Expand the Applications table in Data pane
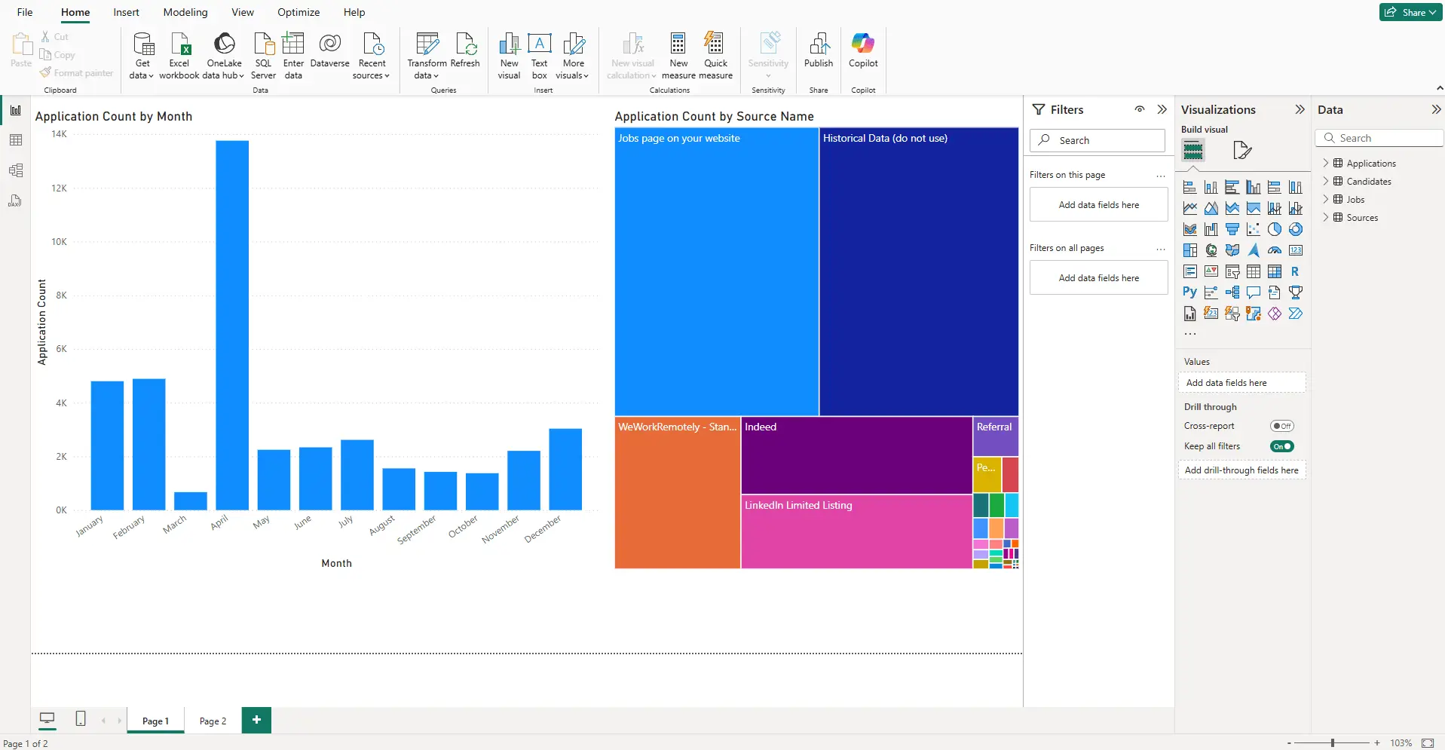This screenshot has height=750, width=1445. click(1326, 164)
